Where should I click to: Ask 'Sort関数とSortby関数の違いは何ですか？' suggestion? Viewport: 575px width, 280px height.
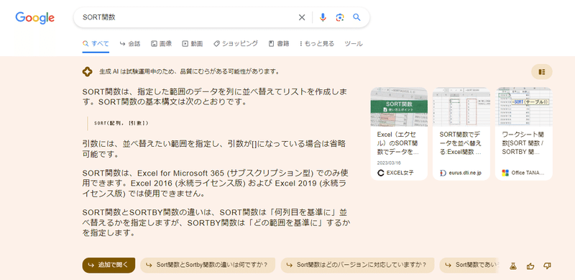point(208,266)
